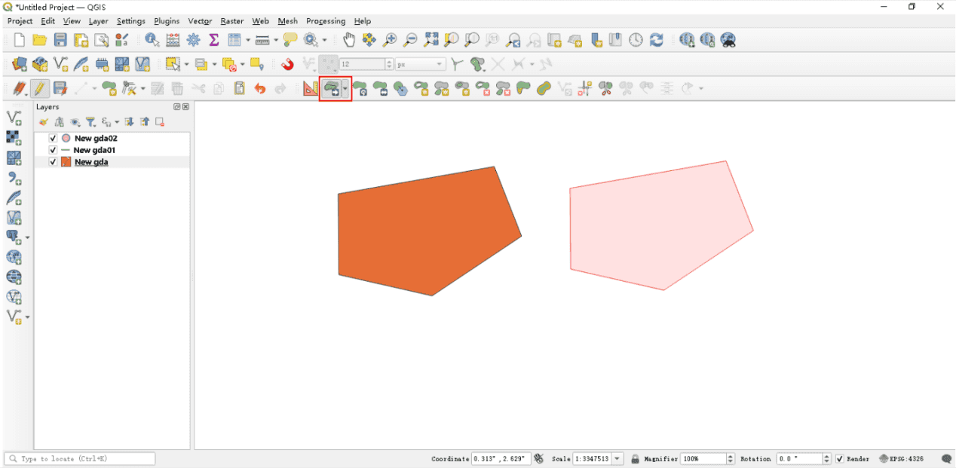Open the px units dropdown

(421, 65)
